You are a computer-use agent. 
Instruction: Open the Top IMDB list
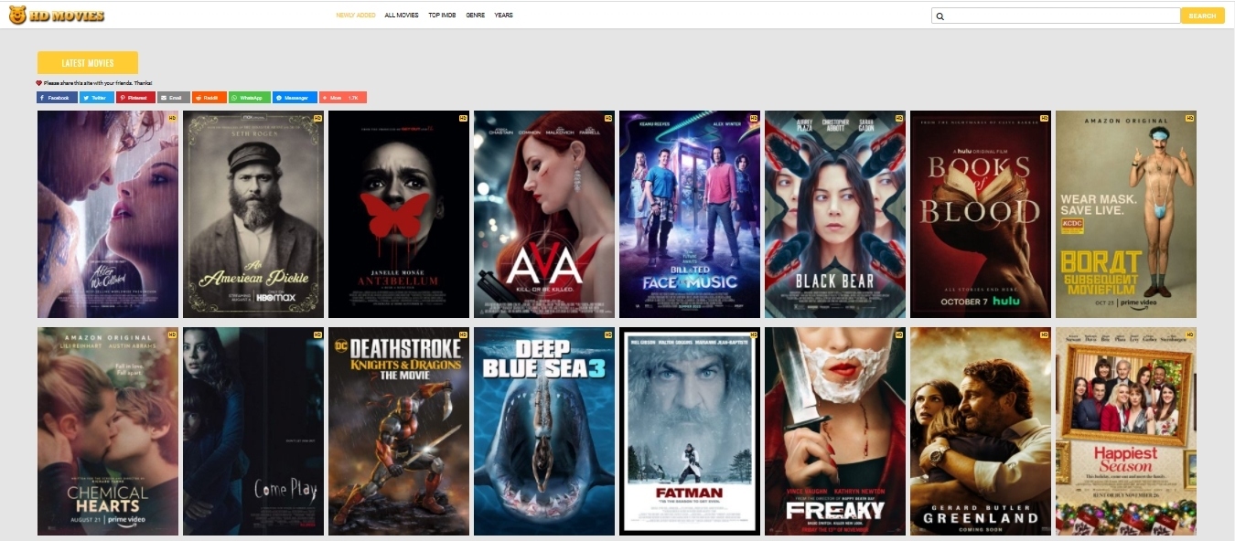click(x=443, y=16)
